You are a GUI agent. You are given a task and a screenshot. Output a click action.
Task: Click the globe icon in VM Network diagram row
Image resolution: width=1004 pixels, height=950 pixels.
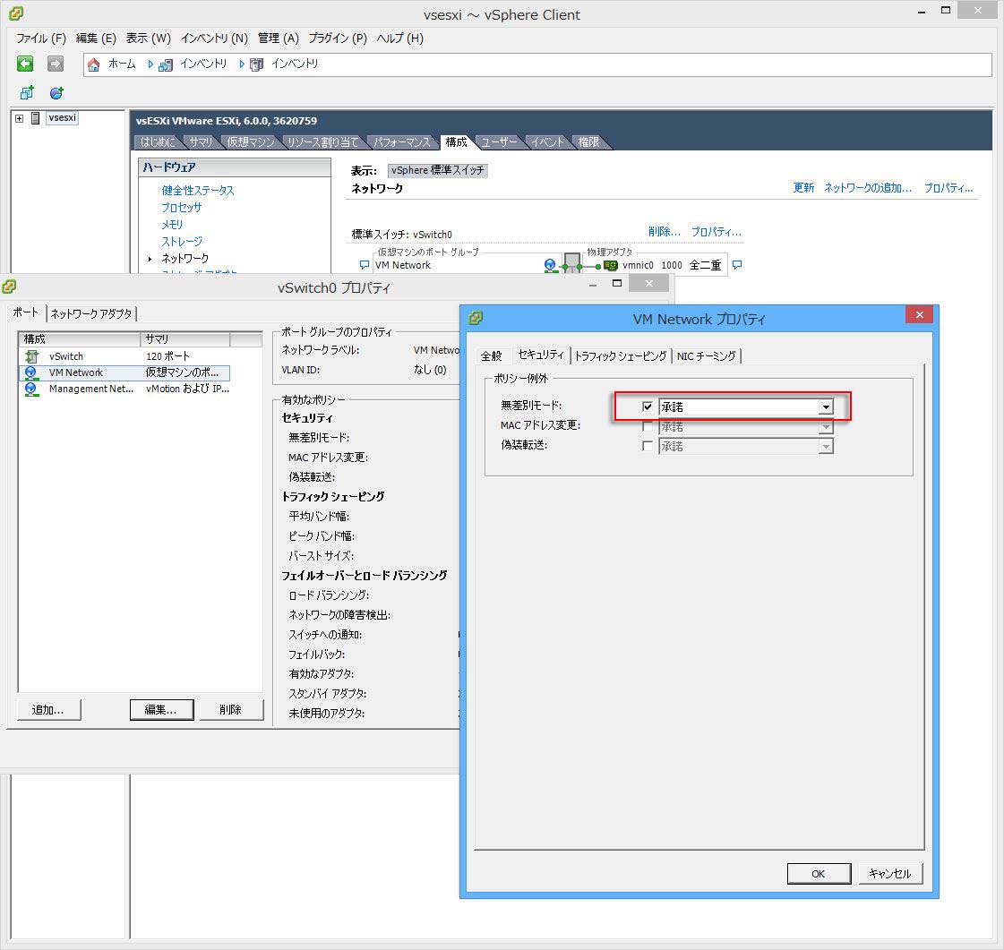coord(550,264)
